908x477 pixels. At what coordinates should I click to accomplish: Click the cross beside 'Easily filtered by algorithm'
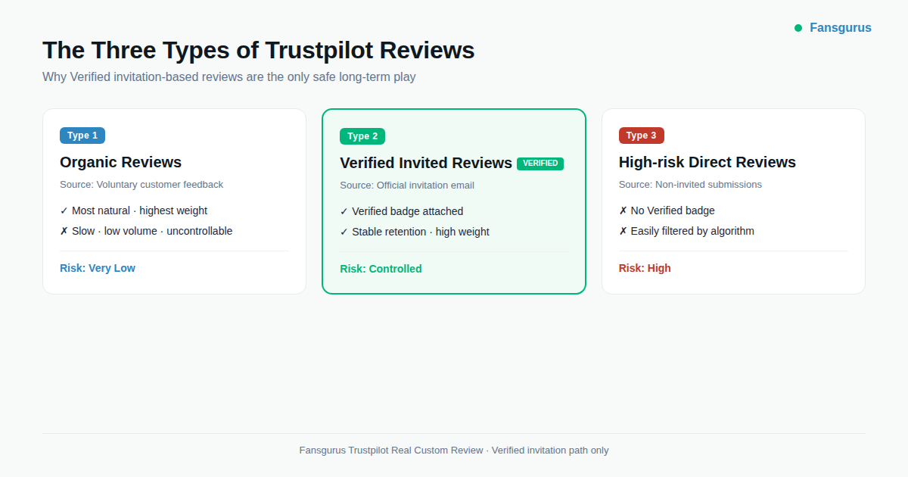(x=623, y=231)
